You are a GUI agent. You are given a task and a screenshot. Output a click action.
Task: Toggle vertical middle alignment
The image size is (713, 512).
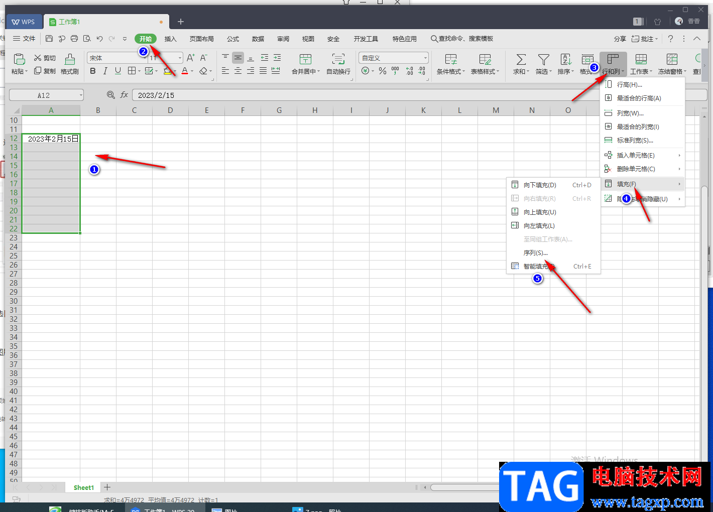[x=238, y=58]
